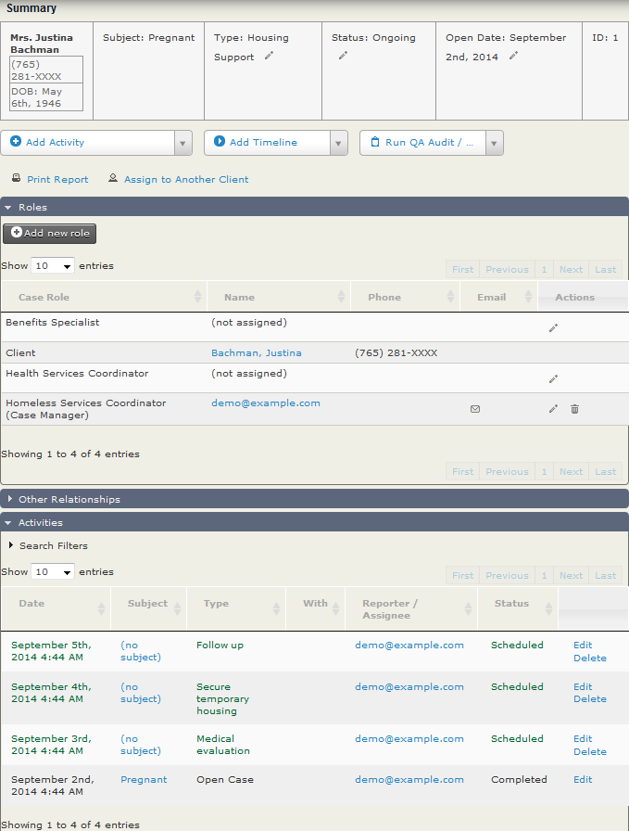Click the Add new role button

coord(50,234)
